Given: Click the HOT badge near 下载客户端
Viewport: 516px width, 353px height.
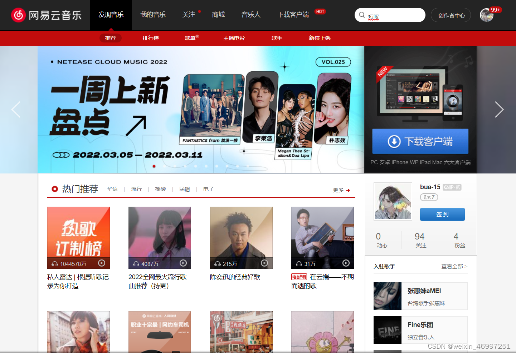Looking at the screenshot, I should [x=320, y=11].
